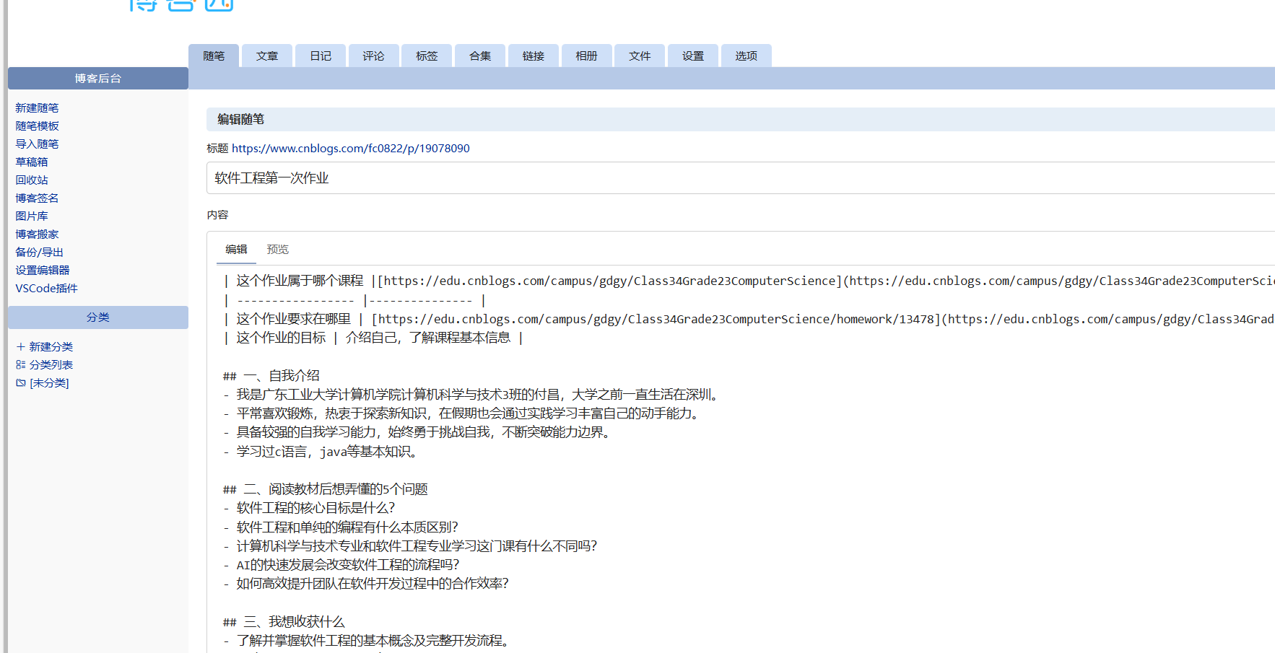This screenshot has height=653, width=1275.
Task: Click the line 如何高效提升团队在软件开发过程中的合作效率?
Action: pos(365,583)
